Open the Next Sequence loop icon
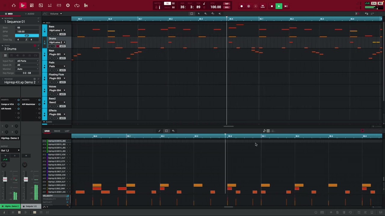385x216 pixels. click(x=77, y=5)
